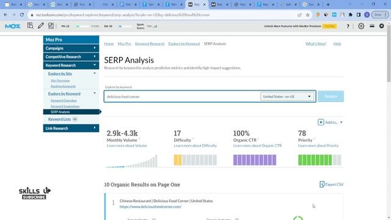The height and width of the screenshot is (220, 391).
Task: Go to Explore by Keyword breadcrumb
Action: tap(184, 43)
